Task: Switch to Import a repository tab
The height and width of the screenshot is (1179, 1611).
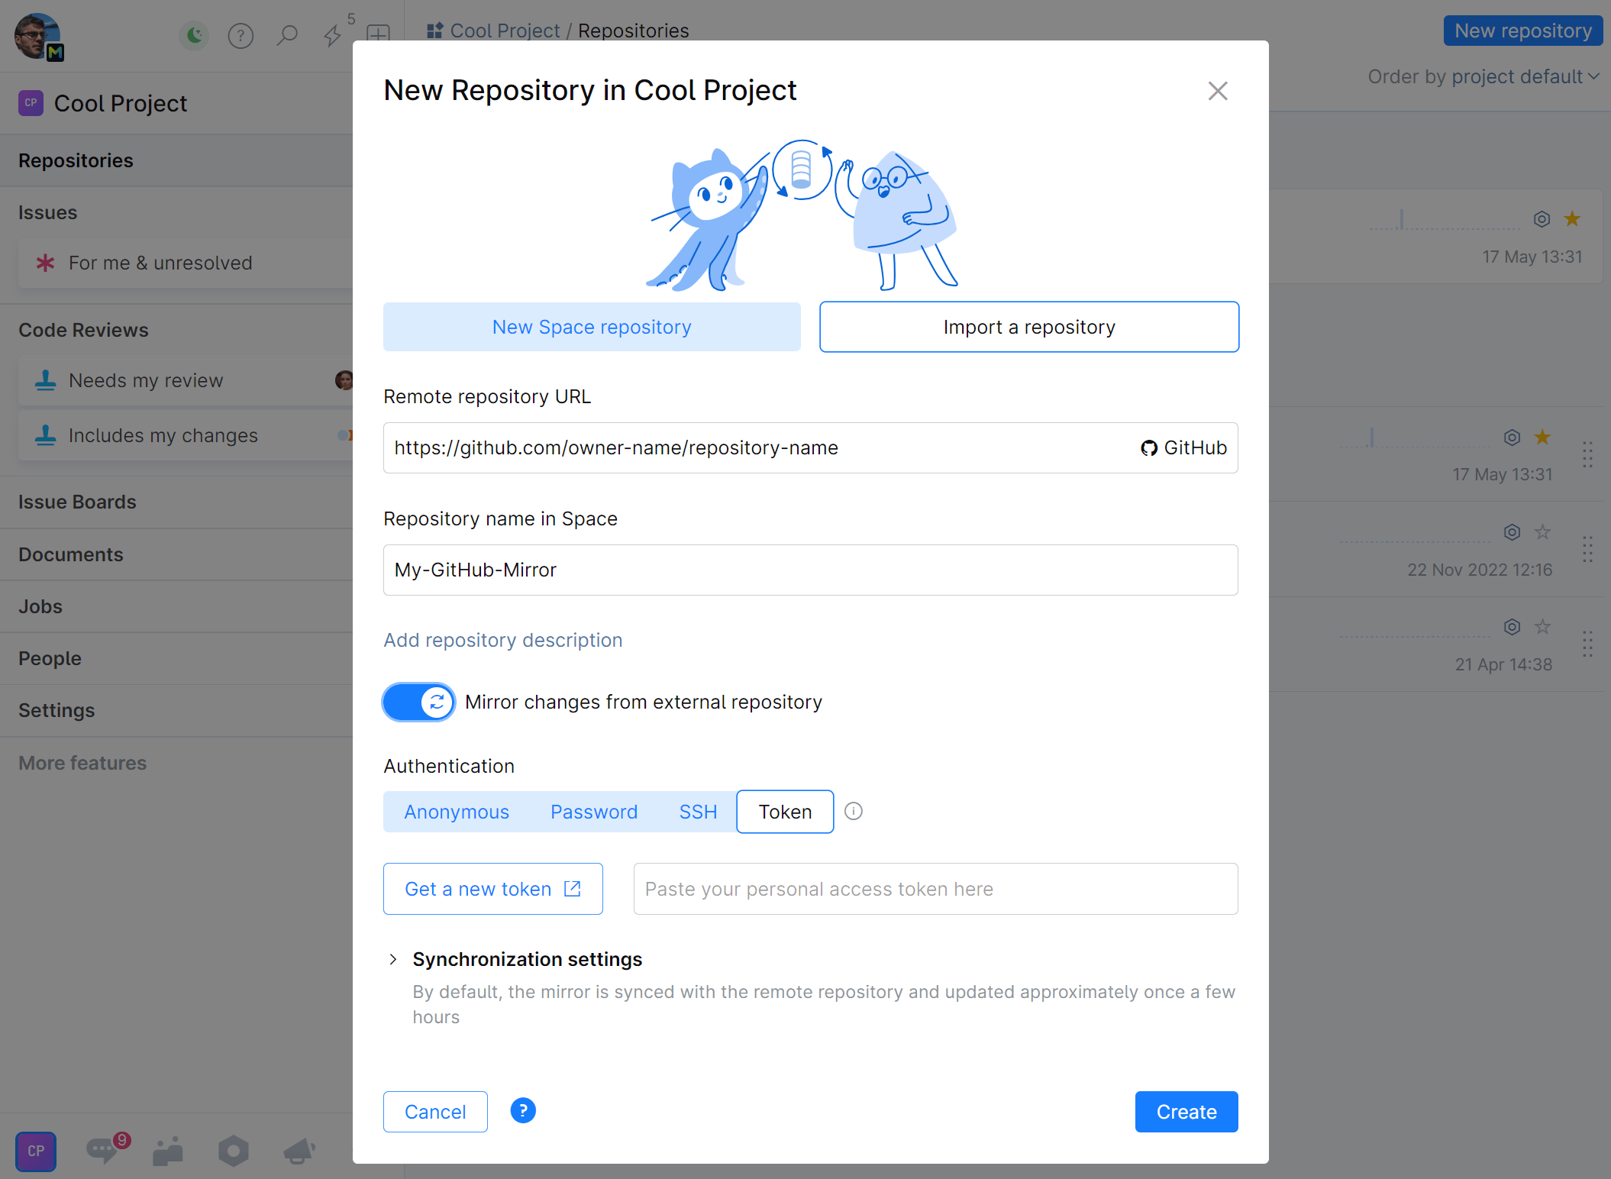Action: pyautogui.click(x=1028, y=327)
